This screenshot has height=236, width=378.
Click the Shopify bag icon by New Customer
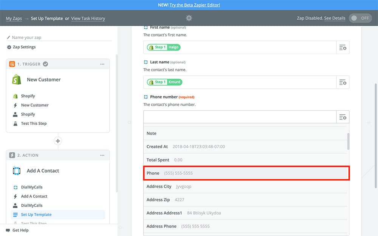[16, 80]
